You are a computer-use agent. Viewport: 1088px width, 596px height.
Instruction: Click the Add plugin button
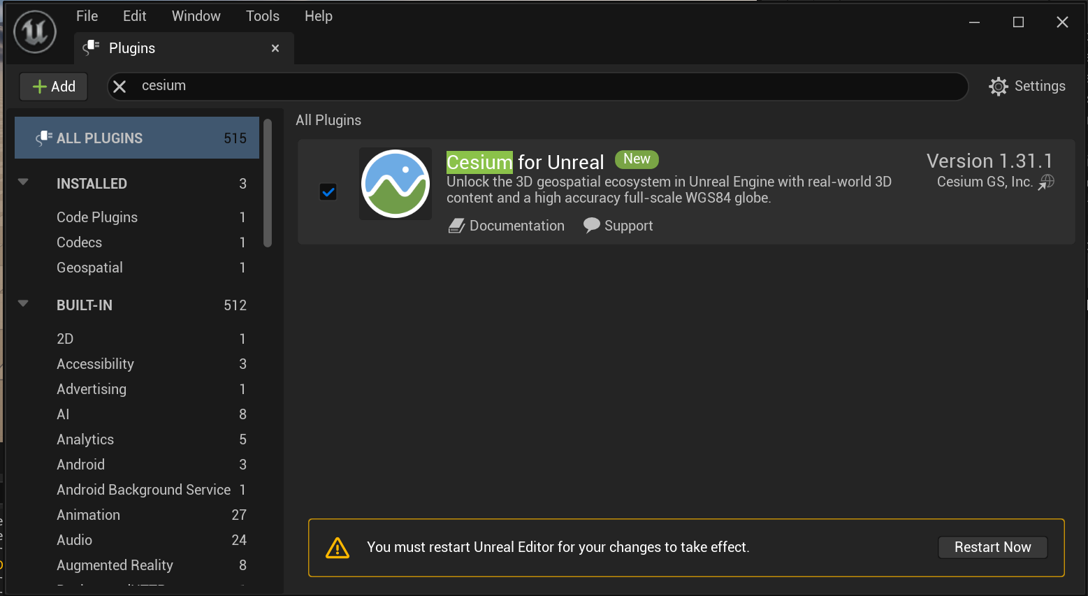(54, 87)
